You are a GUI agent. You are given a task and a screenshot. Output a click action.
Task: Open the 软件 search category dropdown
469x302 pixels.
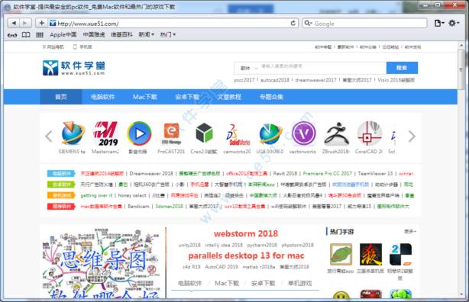(x=249, y=68)
